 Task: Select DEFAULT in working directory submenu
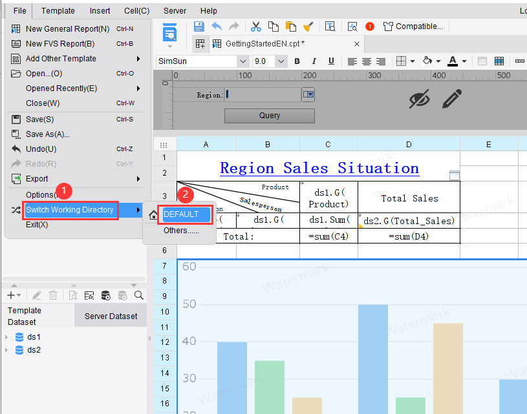(186, 214)
